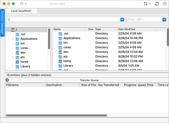Click the Applications folder icon in file list
Image resolution: width=169 pixels, height=123 pixels.
click(x=60, y=38)
